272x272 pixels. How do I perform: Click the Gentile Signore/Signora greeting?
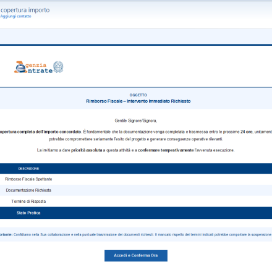[136, 121]
